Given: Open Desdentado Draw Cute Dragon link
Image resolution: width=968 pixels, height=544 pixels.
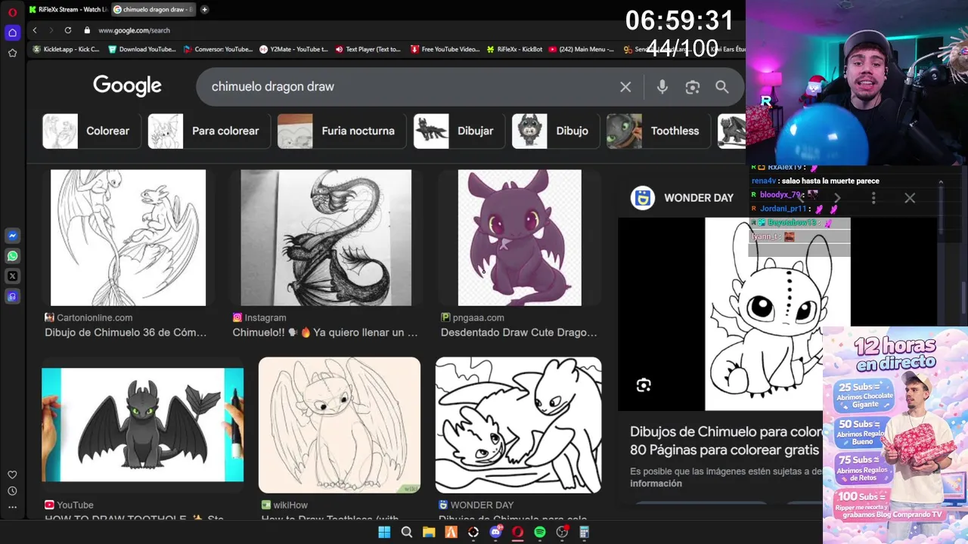Looking at the screenshot, I should point(519,332).
